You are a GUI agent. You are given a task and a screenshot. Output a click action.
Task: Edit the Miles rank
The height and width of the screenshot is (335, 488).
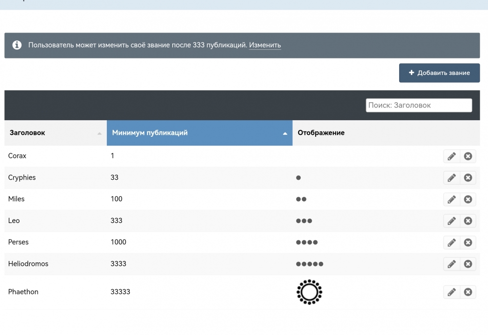[451, 199]
